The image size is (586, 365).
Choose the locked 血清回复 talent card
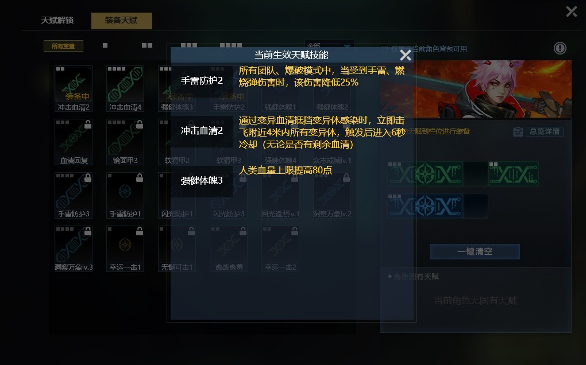[x=74, y=142]
